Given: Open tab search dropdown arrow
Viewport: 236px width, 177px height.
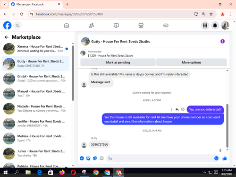Looking at the screenshot, I should (x=5, y=4).
